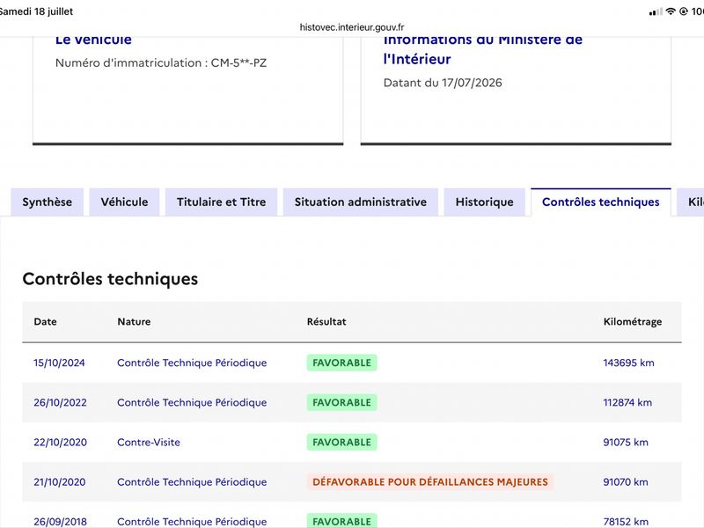
Task: Click the 91070 km value
Action: (626, 481)
